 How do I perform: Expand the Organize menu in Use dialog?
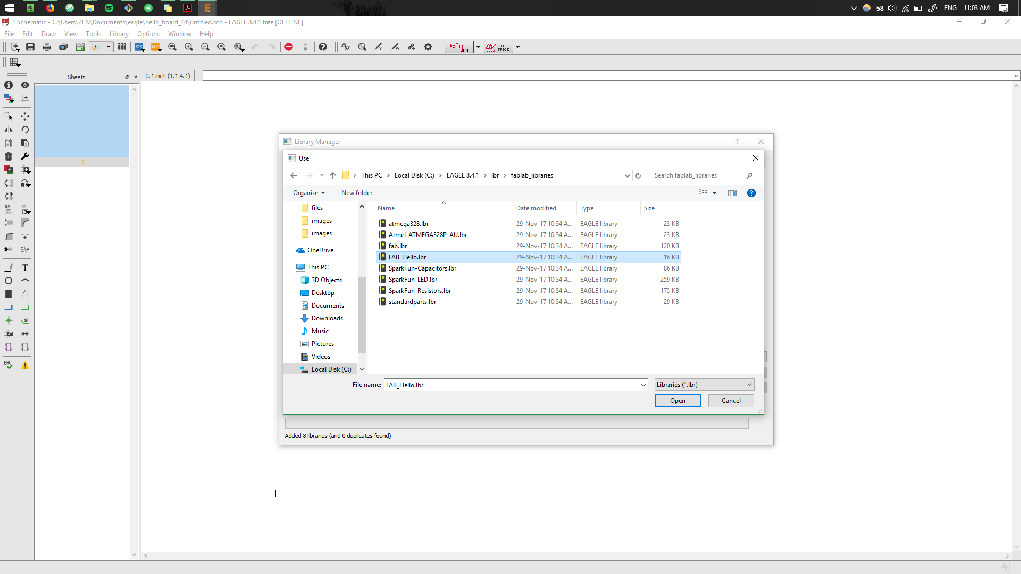coord(308,193)
